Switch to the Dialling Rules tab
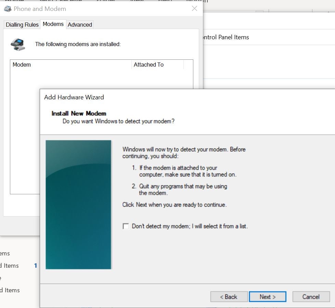This screenshot has width=335, height=308. [x=22, y=25]
